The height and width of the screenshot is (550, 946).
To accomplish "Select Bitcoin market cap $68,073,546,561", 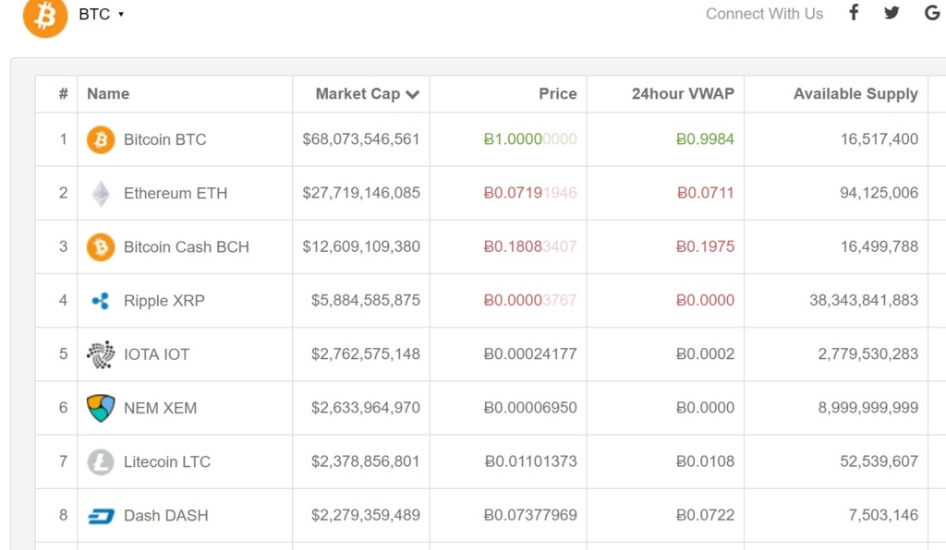I will tap(361, 139).
